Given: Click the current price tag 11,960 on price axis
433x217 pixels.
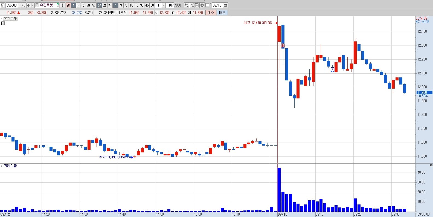Looking at the screenshot, I should click(x=424, y=92).
